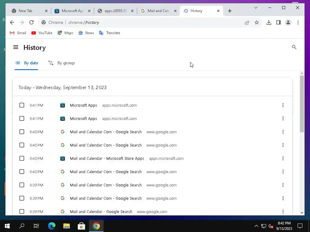This screenshot has height=232, width=310.
Task: Open the notification center icon
Action: tap(300, 226)
